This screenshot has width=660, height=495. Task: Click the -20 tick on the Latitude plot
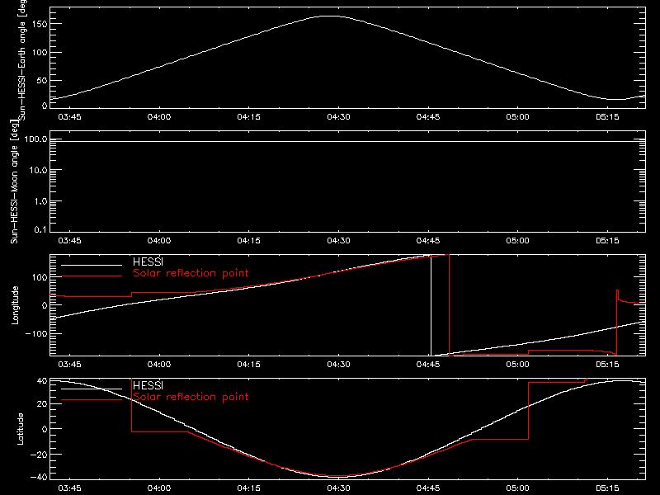click(40, 455)
